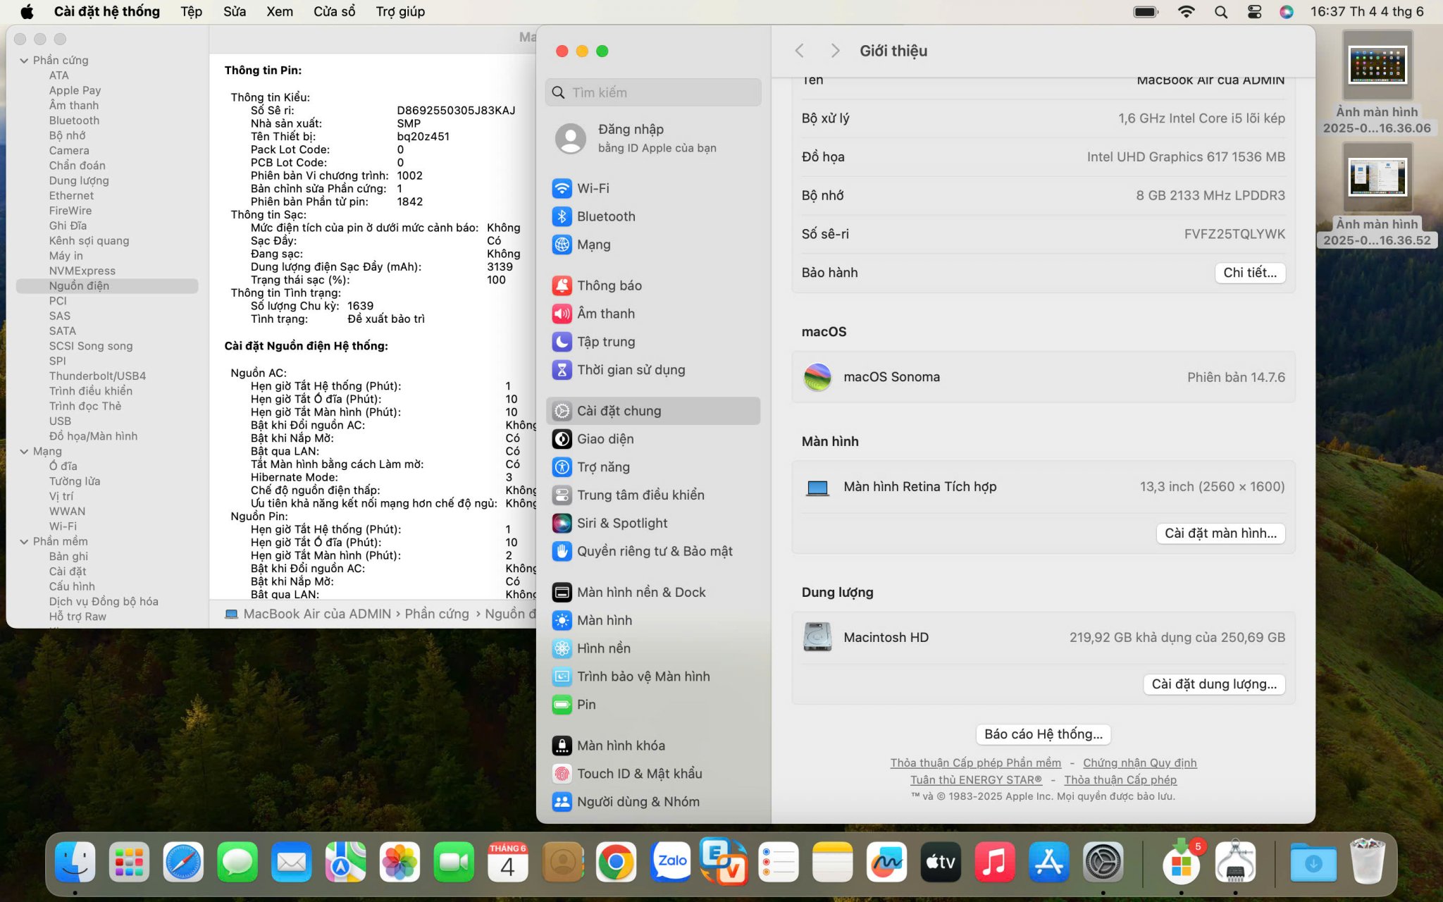The height and width of the screenshot is (902, 1443).
Task: Go forward with the right chevron button
Action: point(835,51)
